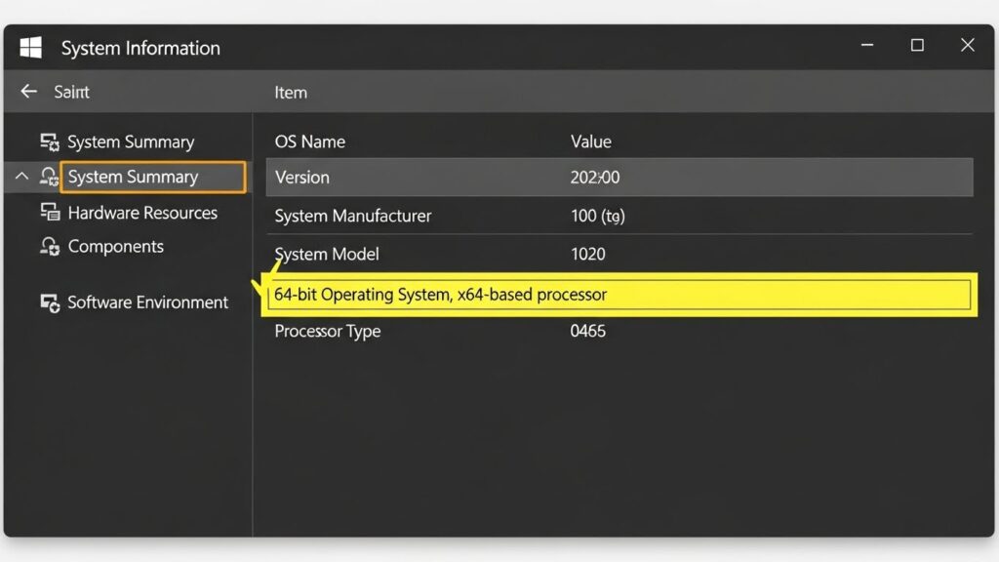
Task: Open the Components category
Action: (x=115, y=247)
